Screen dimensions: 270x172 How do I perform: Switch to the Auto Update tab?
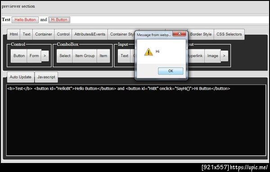click(21, 77)
